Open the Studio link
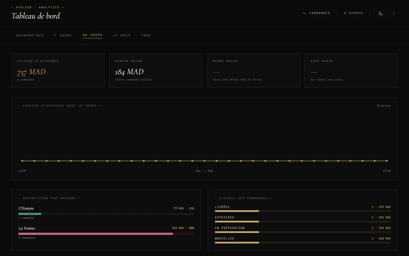409x256 pixels. pos(353,13)
